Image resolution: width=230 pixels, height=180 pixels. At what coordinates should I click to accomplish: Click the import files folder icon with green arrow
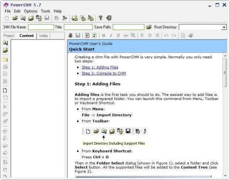click(31, 18)
